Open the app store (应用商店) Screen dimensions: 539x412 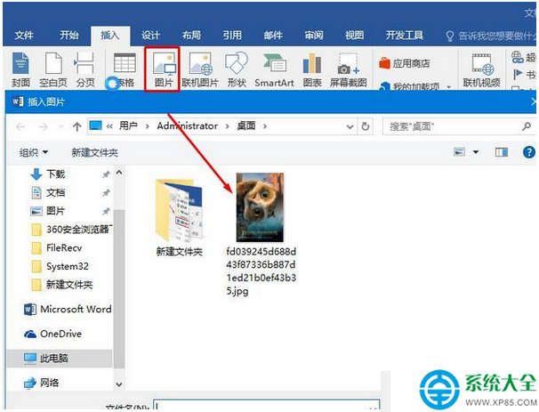tap(405, 63)
